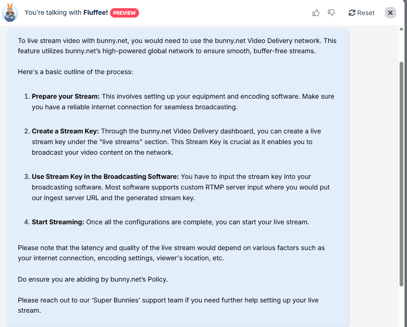This screenshot has height=327, width=407.
Task: Click the Fluffee bunny avatar
Action: (x=10, y=12)
